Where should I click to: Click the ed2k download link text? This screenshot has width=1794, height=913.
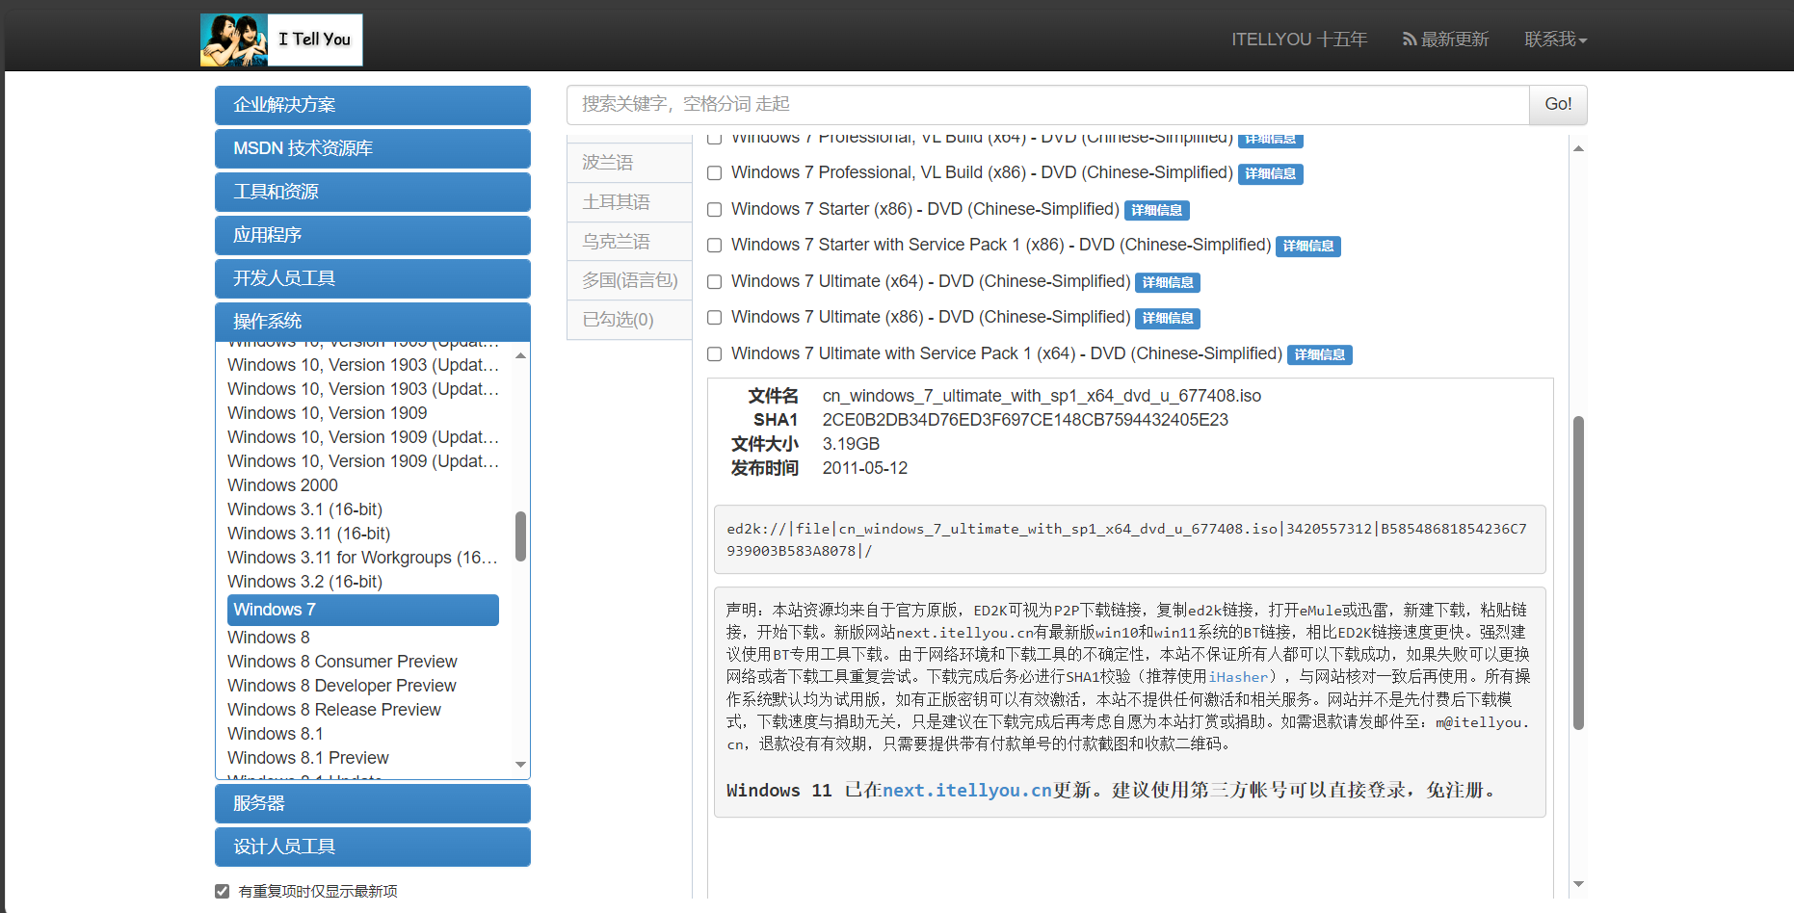point(1126,539)
